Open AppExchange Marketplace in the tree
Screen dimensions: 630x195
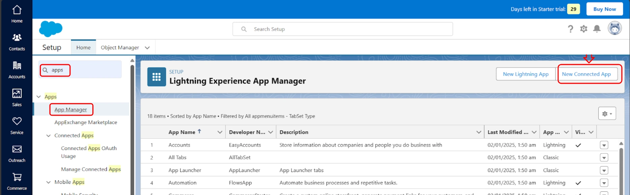pyautogui.click(x=86, y=122)
